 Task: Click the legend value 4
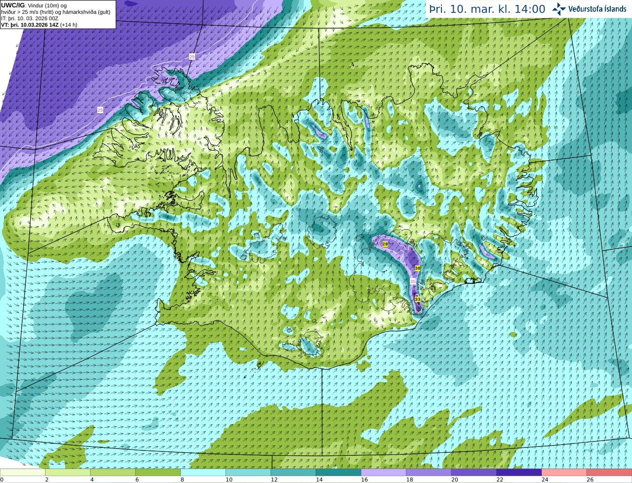(92, 480)
